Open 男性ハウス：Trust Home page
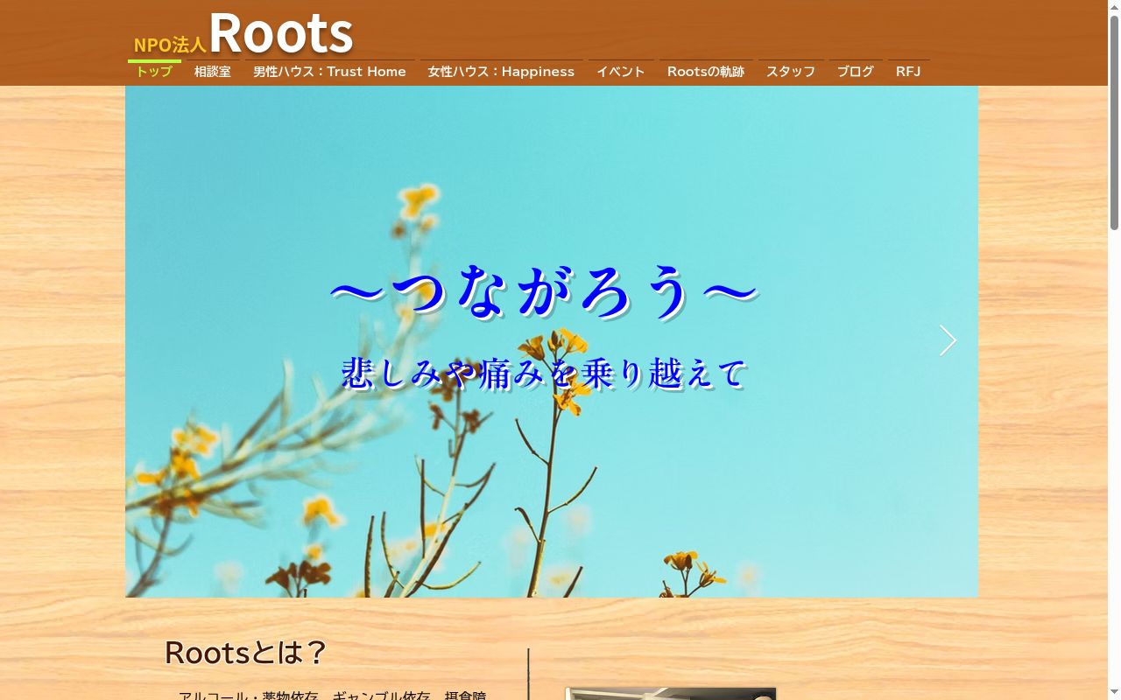This screenshot has height=700, width=1121. coord(329,72)
